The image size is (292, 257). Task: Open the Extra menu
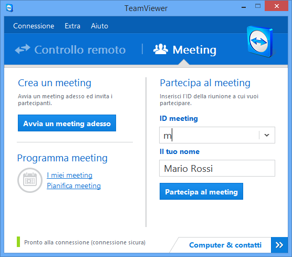pyautogui.click(x=72, y=26)
